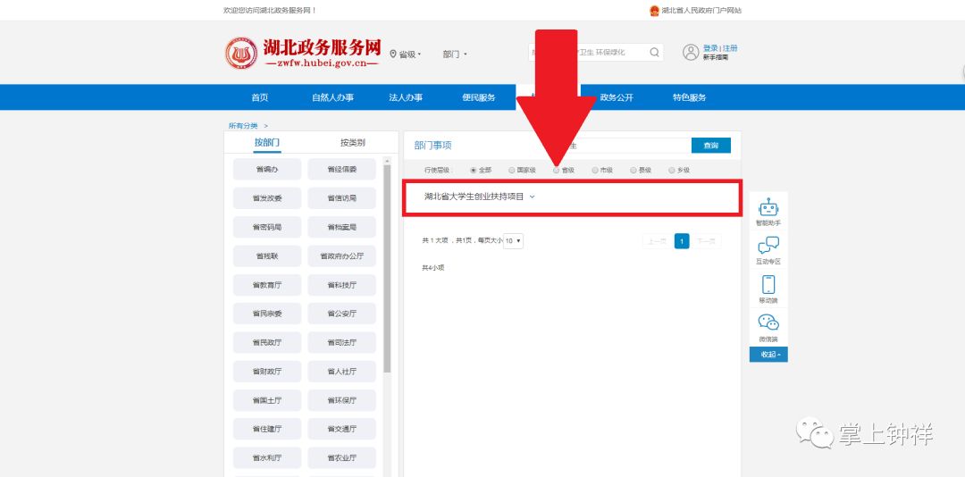The height and width of the screenshot is (477, 965).
Task: Open the 首页 navigation tab
Action: pyautogui.click(x=260, y=97)
